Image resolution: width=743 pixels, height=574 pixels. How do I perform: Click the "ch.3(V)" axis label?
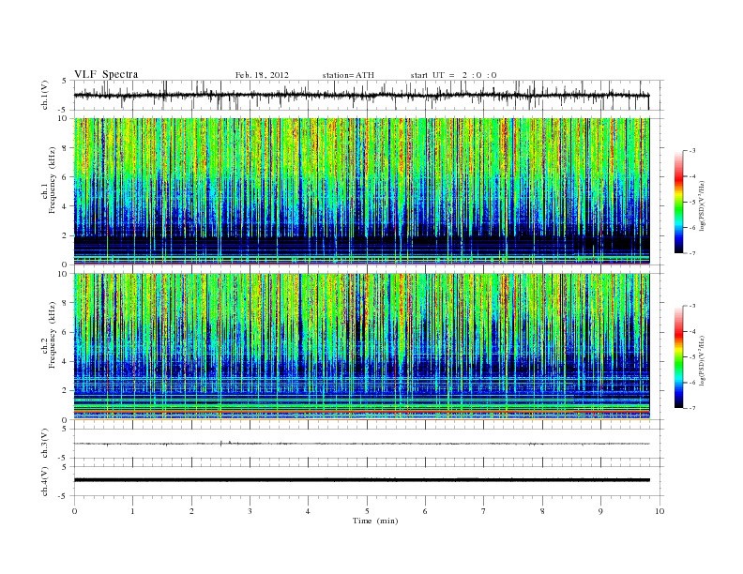[x=44, y=444]
